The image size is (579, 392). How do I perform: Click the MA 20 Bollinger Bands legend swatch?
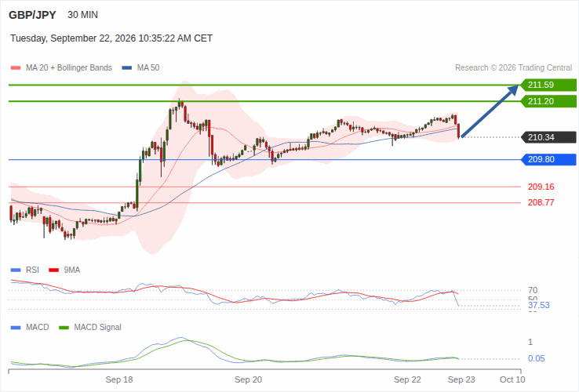coord(16,68)
